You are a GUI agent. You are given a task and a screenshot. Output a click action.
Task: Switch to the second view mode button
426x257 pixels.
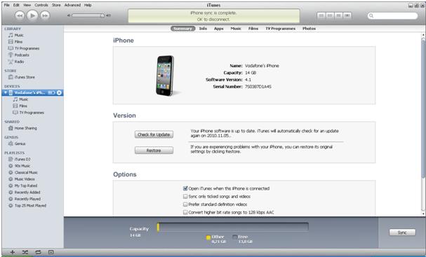(x=330, y=15)
